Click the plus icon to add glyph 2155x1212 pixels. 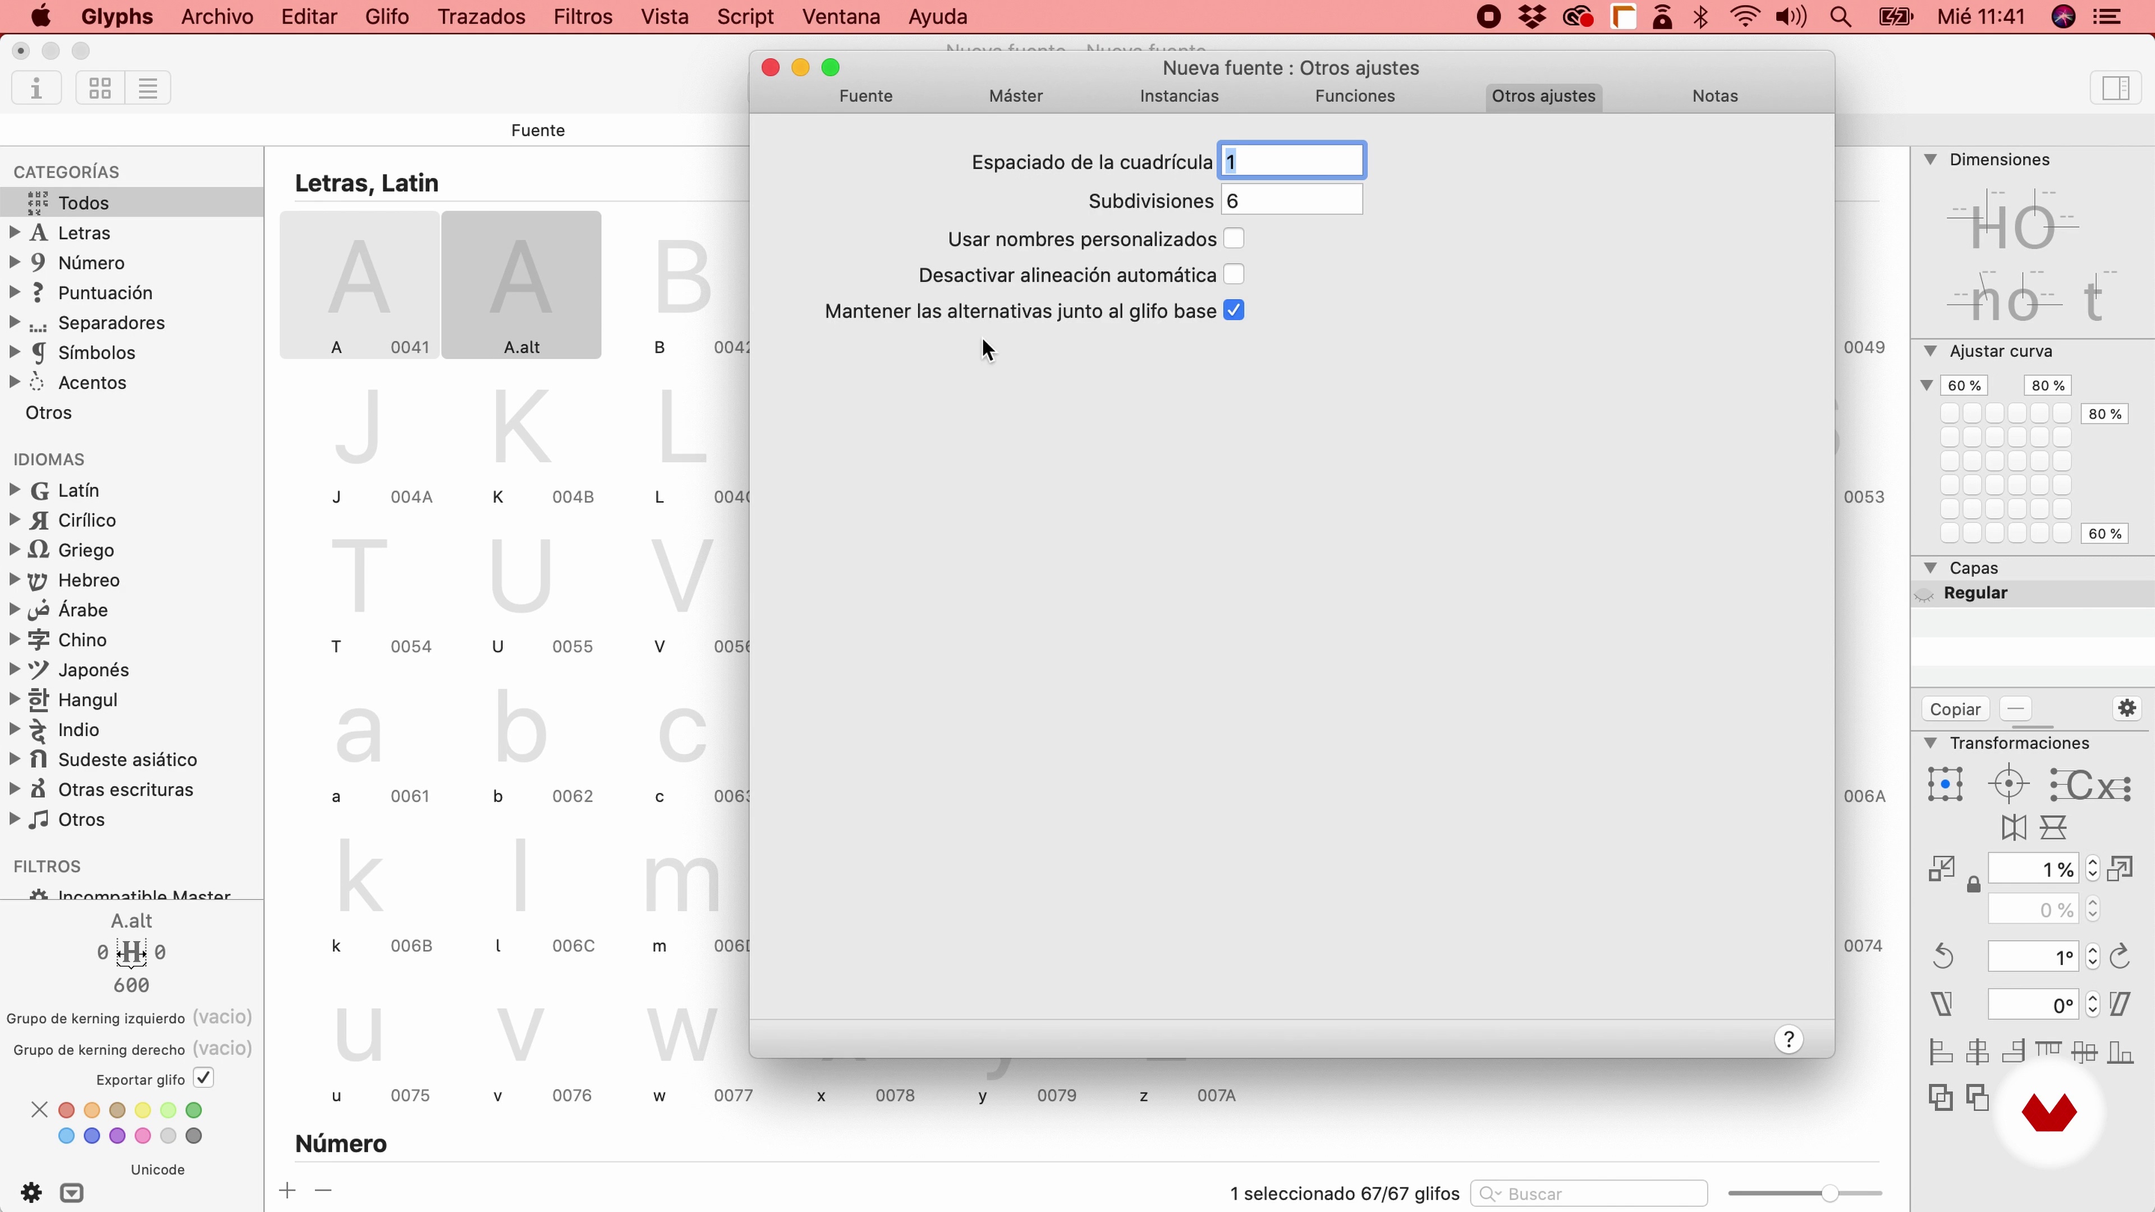[x=287, y=1190]
